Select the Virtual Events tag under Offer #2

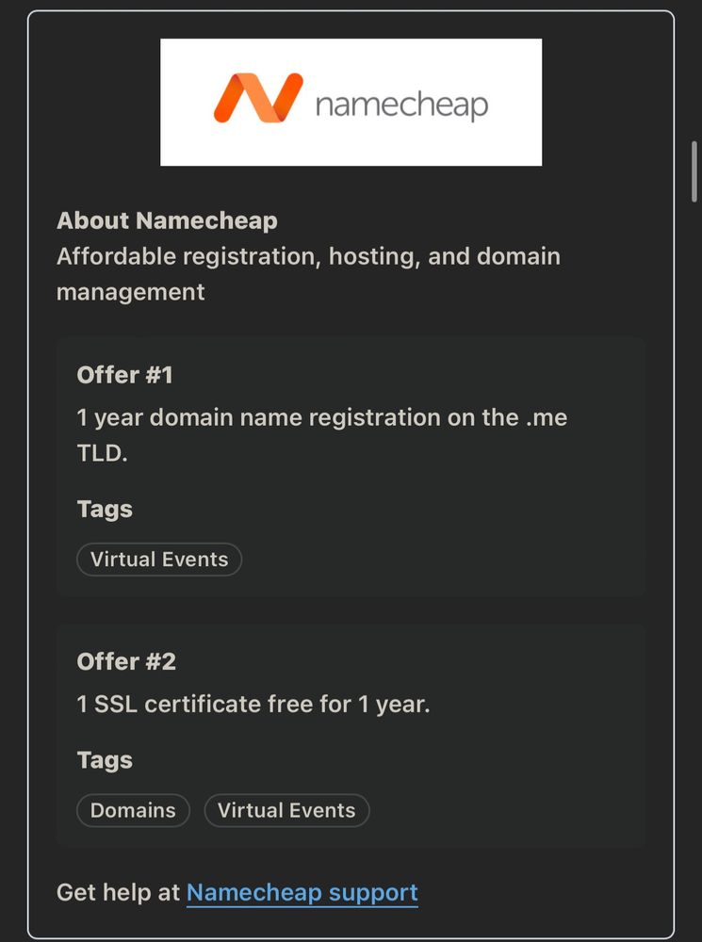[286, 810]
